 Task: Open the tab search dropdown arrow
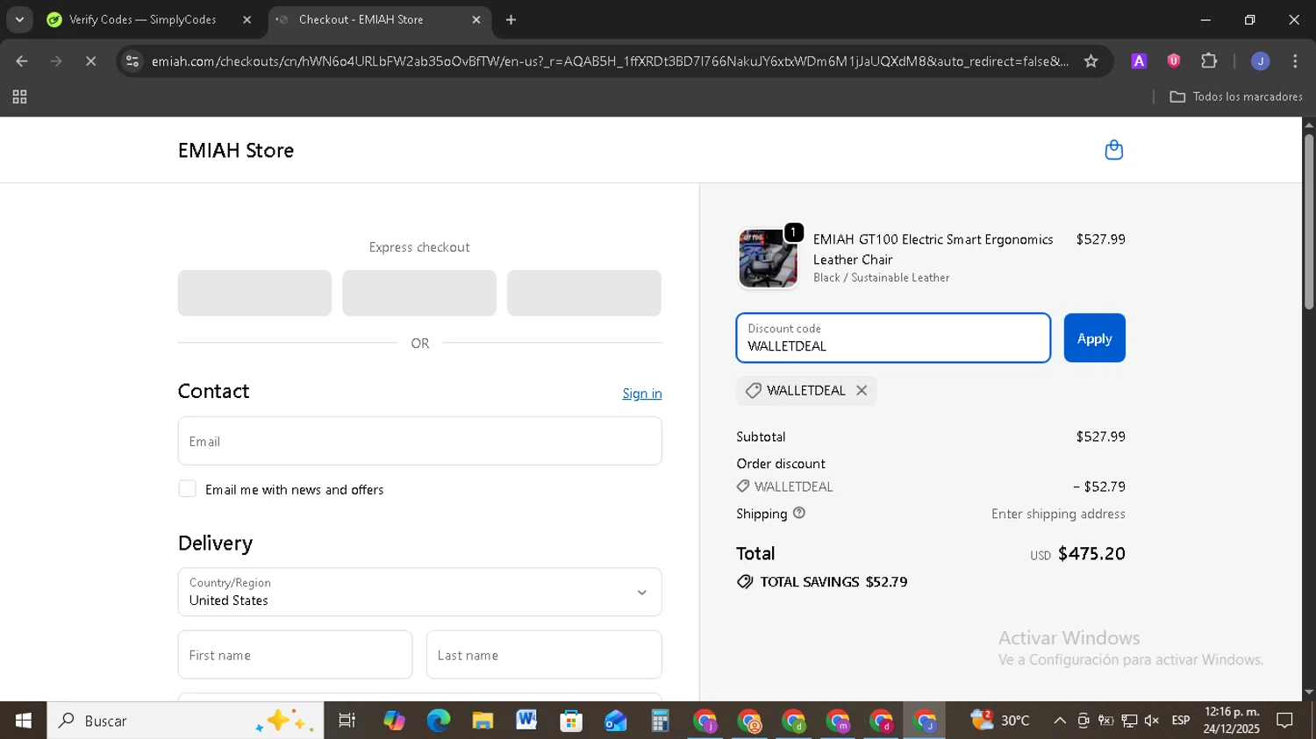click(x=19, y=19)
